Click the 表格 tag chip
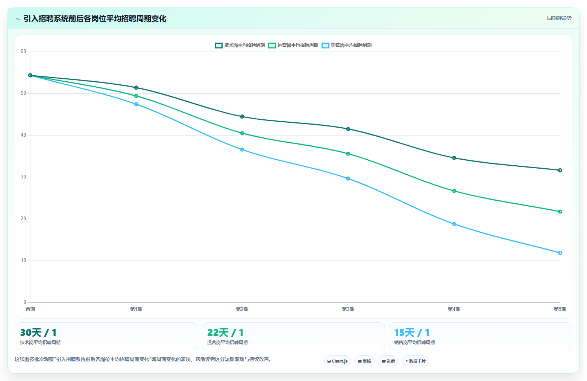The height and width of the screenshot is (381, 587). pyautogui.click(x=364, y=361)
